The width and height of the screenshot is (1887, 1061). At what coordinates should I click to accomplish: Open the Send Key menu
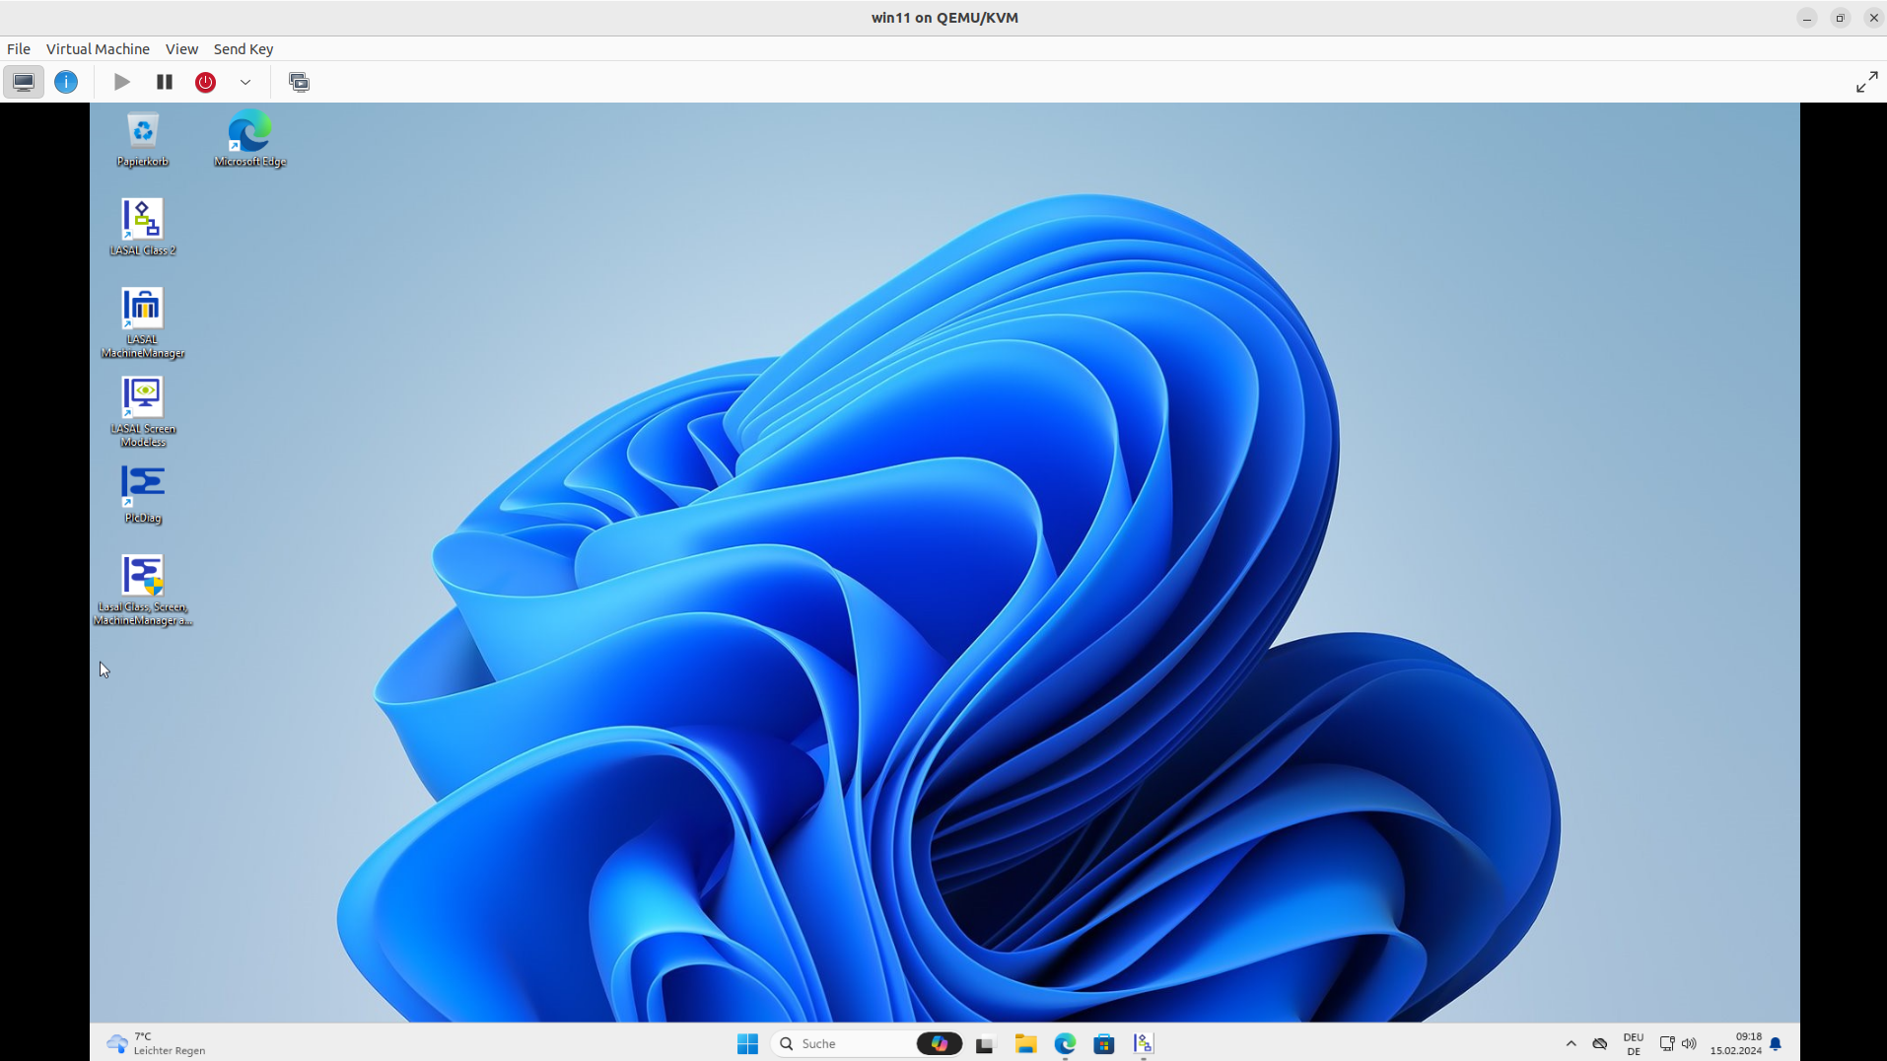coord(243,49)
